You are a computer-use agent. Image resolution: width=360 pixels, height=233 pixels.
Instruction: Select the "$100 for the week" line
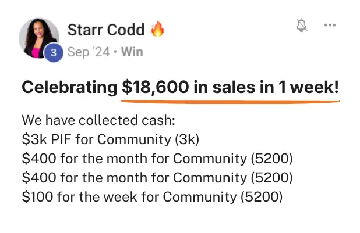[x=152, y=196]
